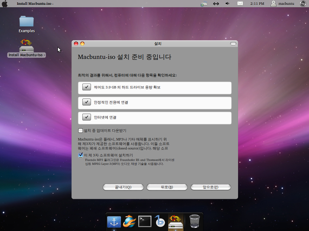Viewport: 309px width, 231px height.
Task: Click the Fluendo MP3 license text
Action: [x=130, y=162]
